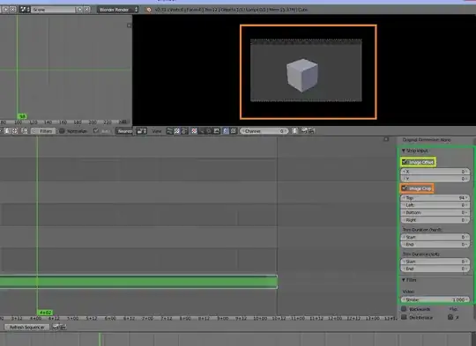Select the green strip in the sequencer
Image resolution: width=476 pixels, height=346 pixels.
tap(138, 282)
